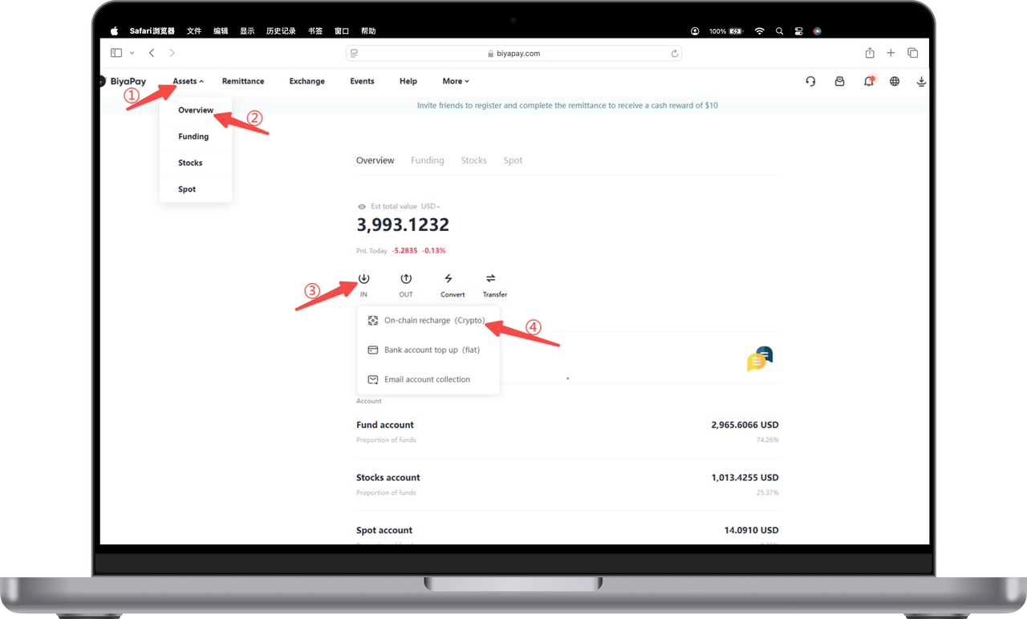Click the Transfer arrows icon
Viewport: 1027px width, 619px height.
pyautogui.click(x=490, y=278)
